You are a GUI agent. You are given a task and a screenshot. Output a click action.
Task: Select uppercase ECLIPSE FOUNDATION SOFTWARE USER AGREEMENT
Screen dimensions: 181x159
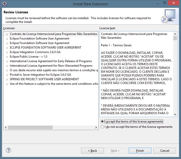(x=45, y=48)
